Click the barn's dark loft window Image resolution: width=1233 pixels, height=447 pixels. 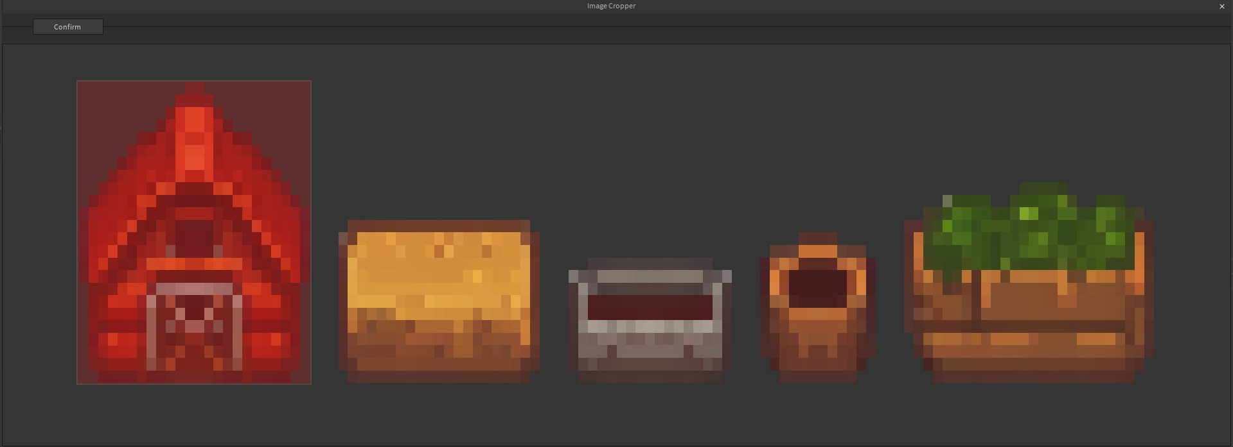[194, 236]
